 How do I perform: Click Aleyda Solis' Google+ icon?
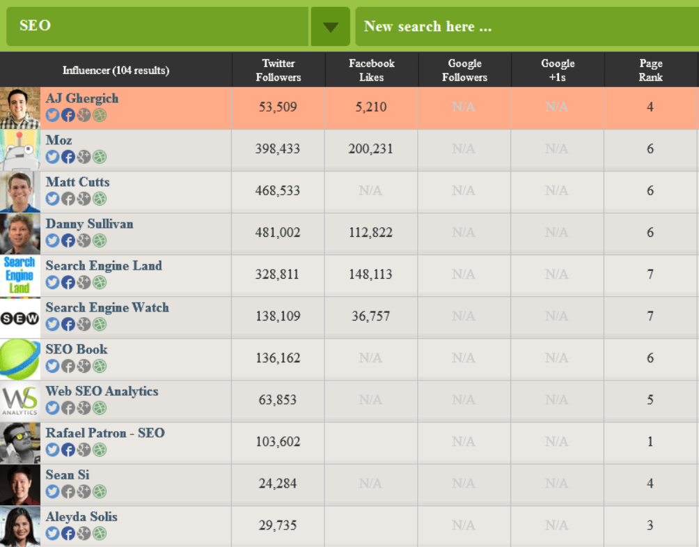click(x=84, y=534)
